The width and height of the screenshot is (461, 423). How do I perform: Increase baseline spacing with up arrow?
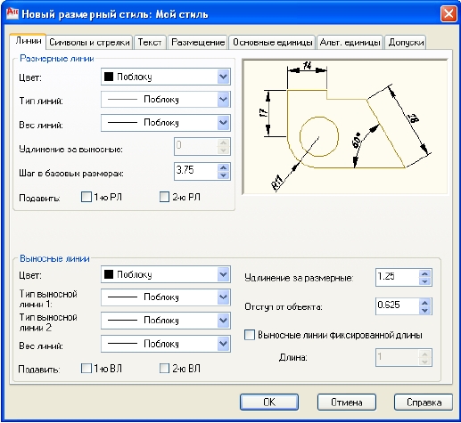coord(223,167)
